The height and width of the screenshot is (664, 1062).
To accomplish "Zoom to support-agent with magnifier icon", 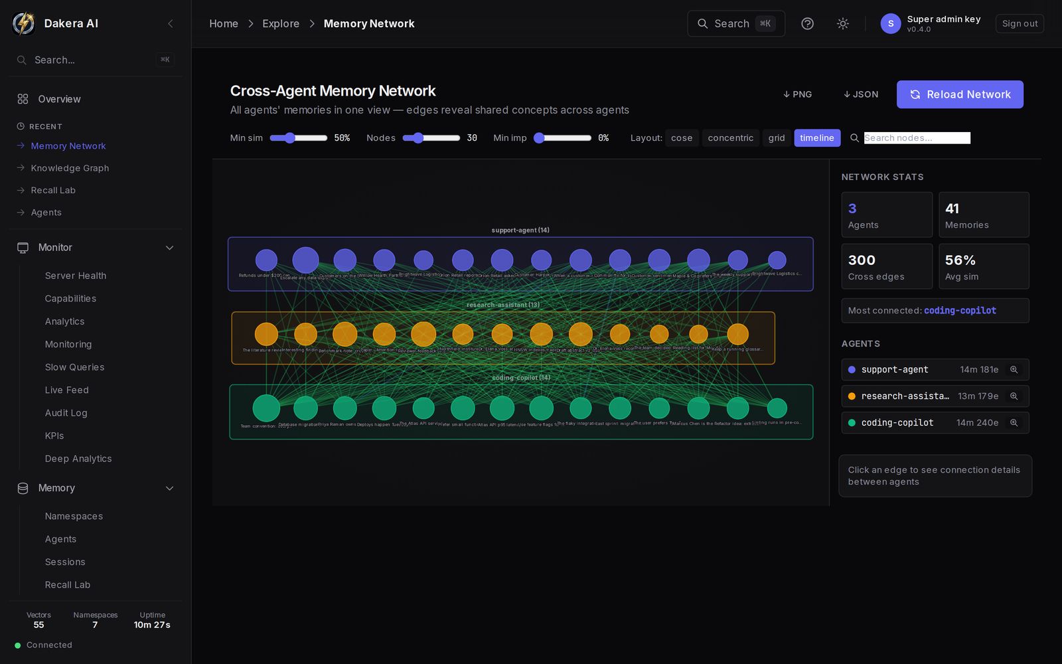I will (x=1014, y=370).
